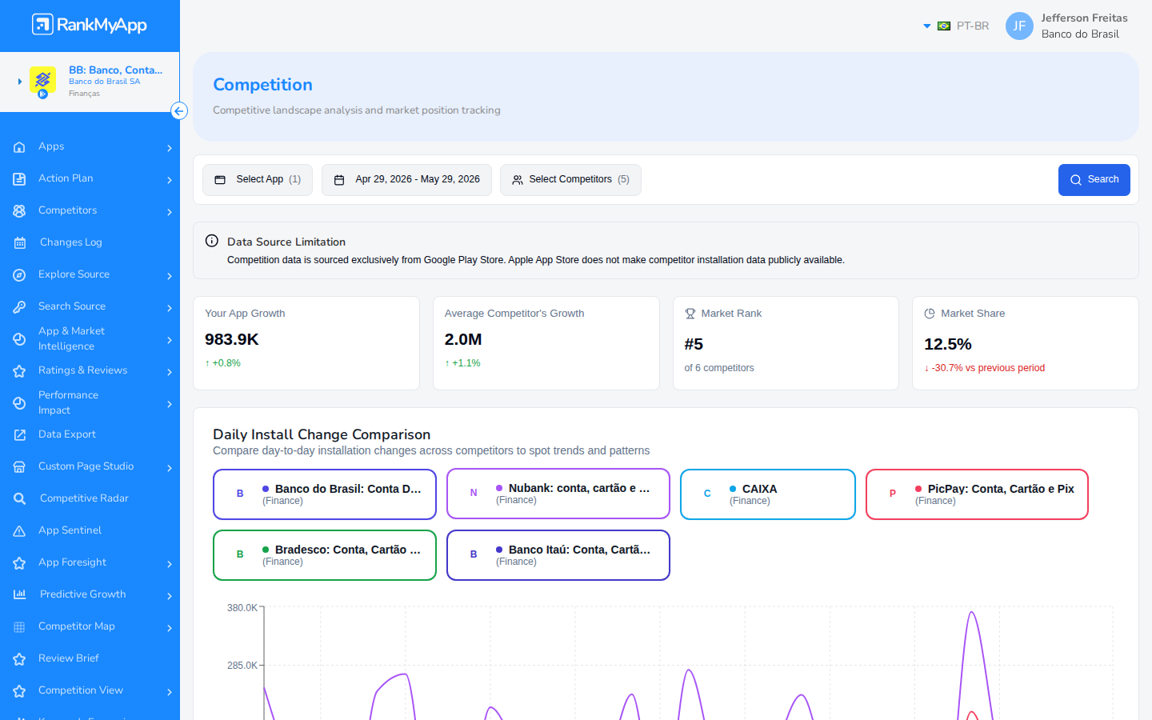Click the Ratings & Reviews star icon
1152x720 pixels.
[19, 371]
